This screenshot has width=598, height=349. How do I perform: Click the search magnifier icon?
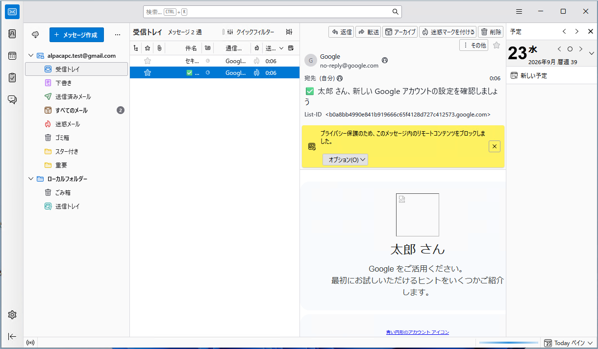tap(395, 12)
